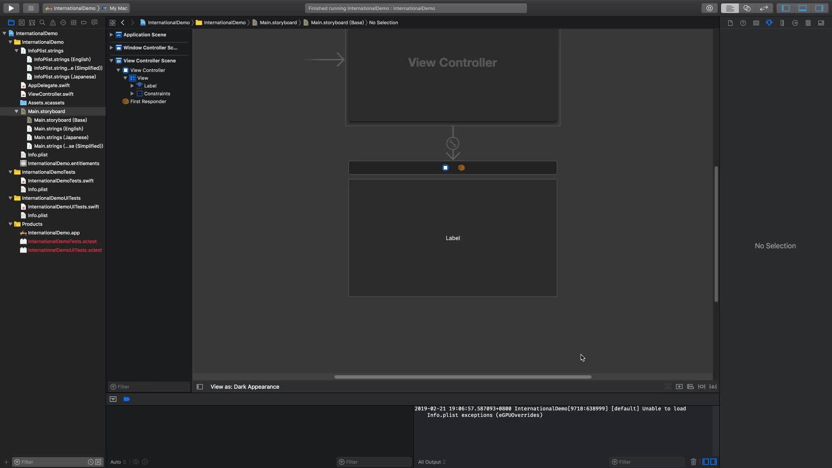Open the All Output dropdown
Screen dimensions: 832x468
tap(432, 462)
